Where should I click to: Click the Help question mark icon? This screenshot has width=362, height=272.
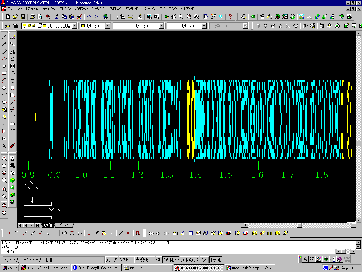click(230, 16)
